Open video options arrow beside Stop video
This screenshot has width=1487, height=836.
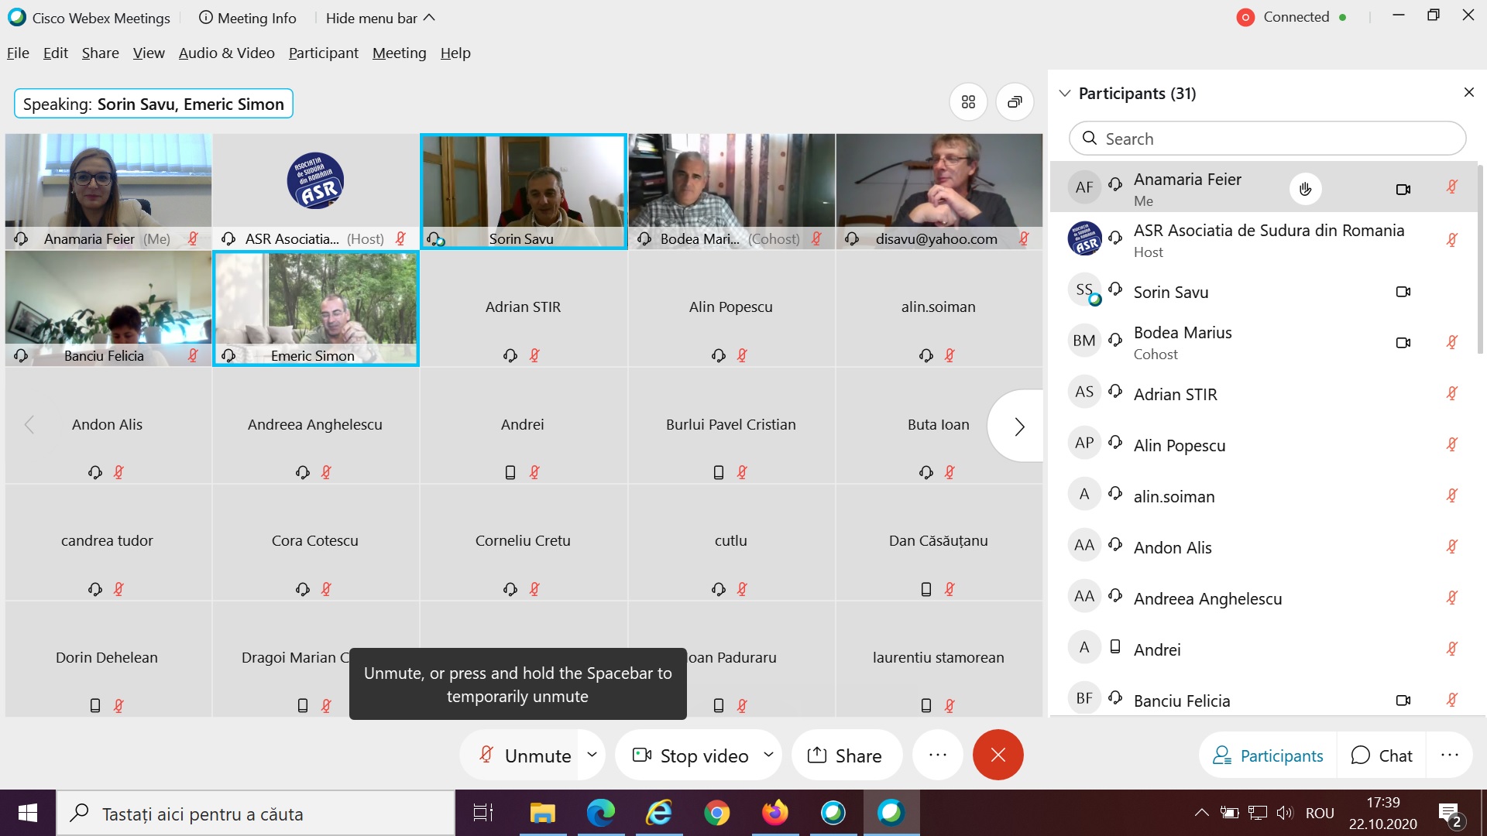[x=768, y=755]
